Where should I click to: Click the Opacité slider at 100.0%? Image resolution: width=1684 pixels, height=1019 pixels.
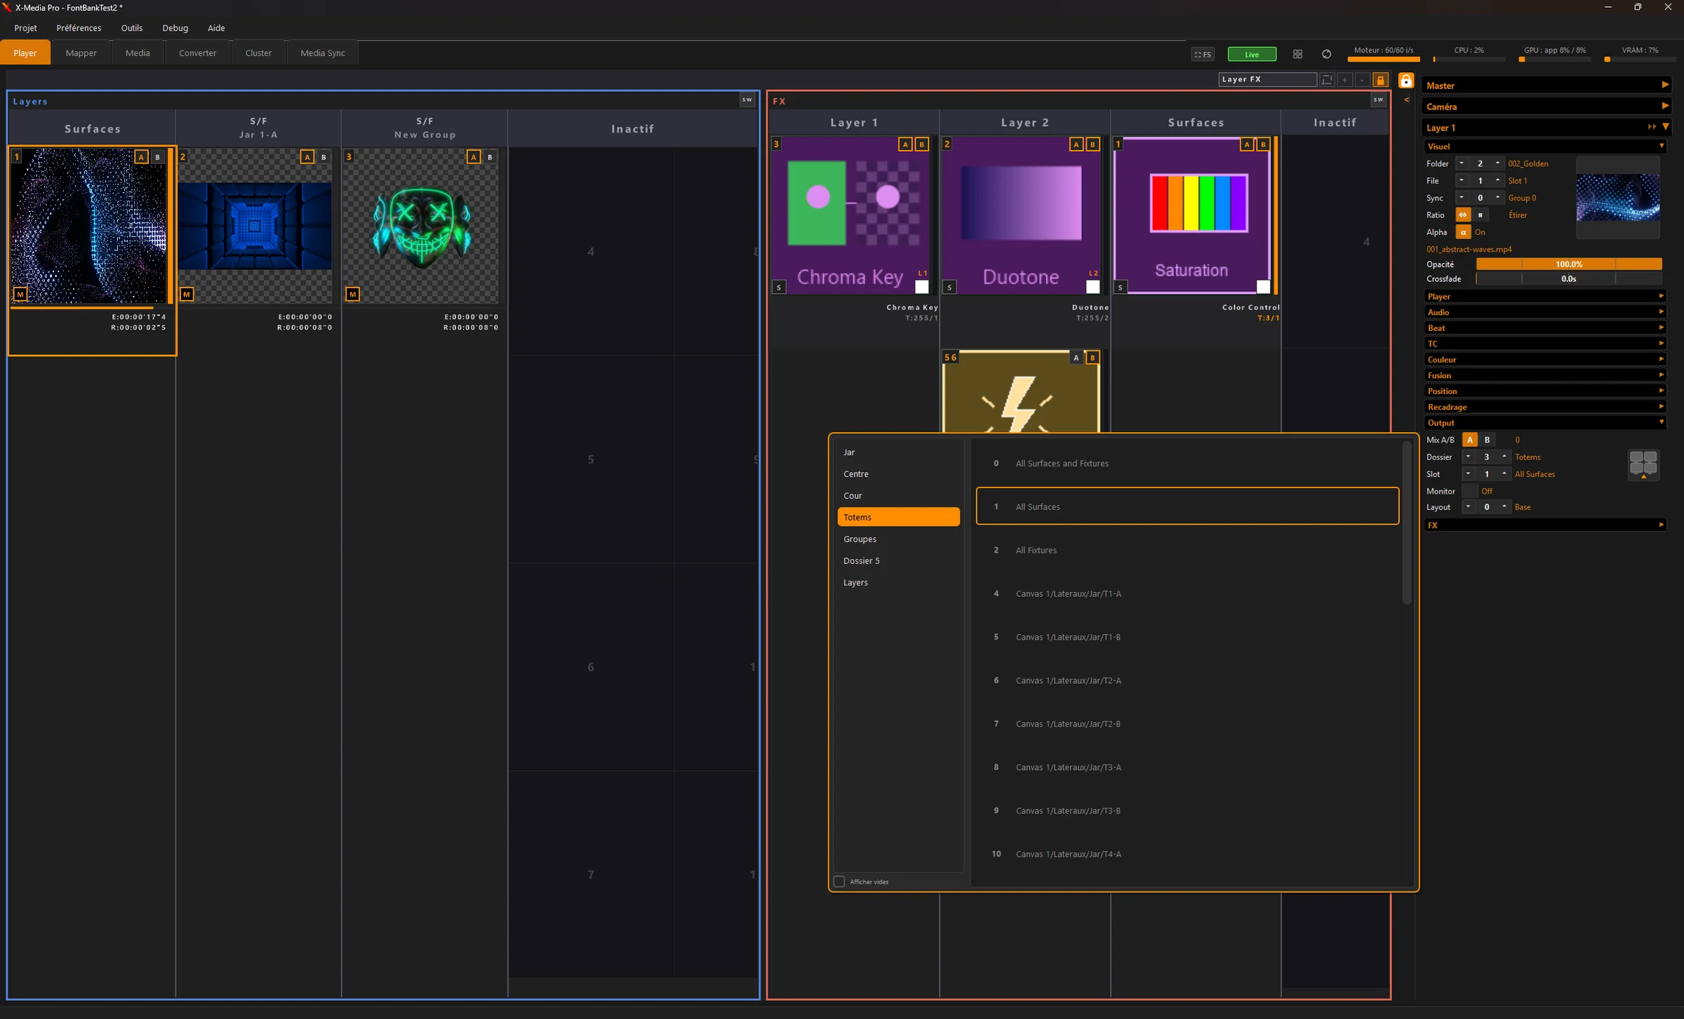(x=1569, y=264)
